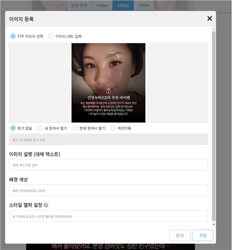Click the selected image preview thumbnail
This screenshot has width=234, height=250.
pyautogui.click(x=108, y=83)
